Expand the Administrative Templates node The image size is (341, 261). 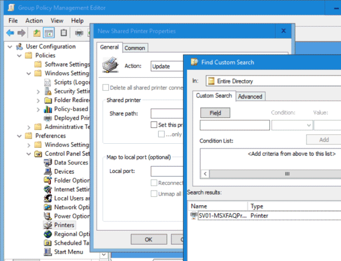[x=29, y=127]
